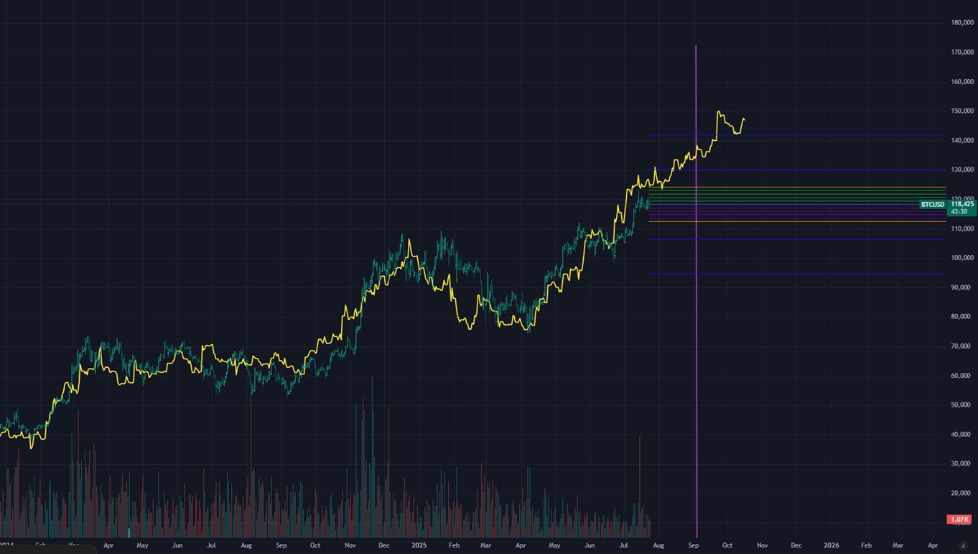Click the 170,000 price scale label

click(962, 52)
